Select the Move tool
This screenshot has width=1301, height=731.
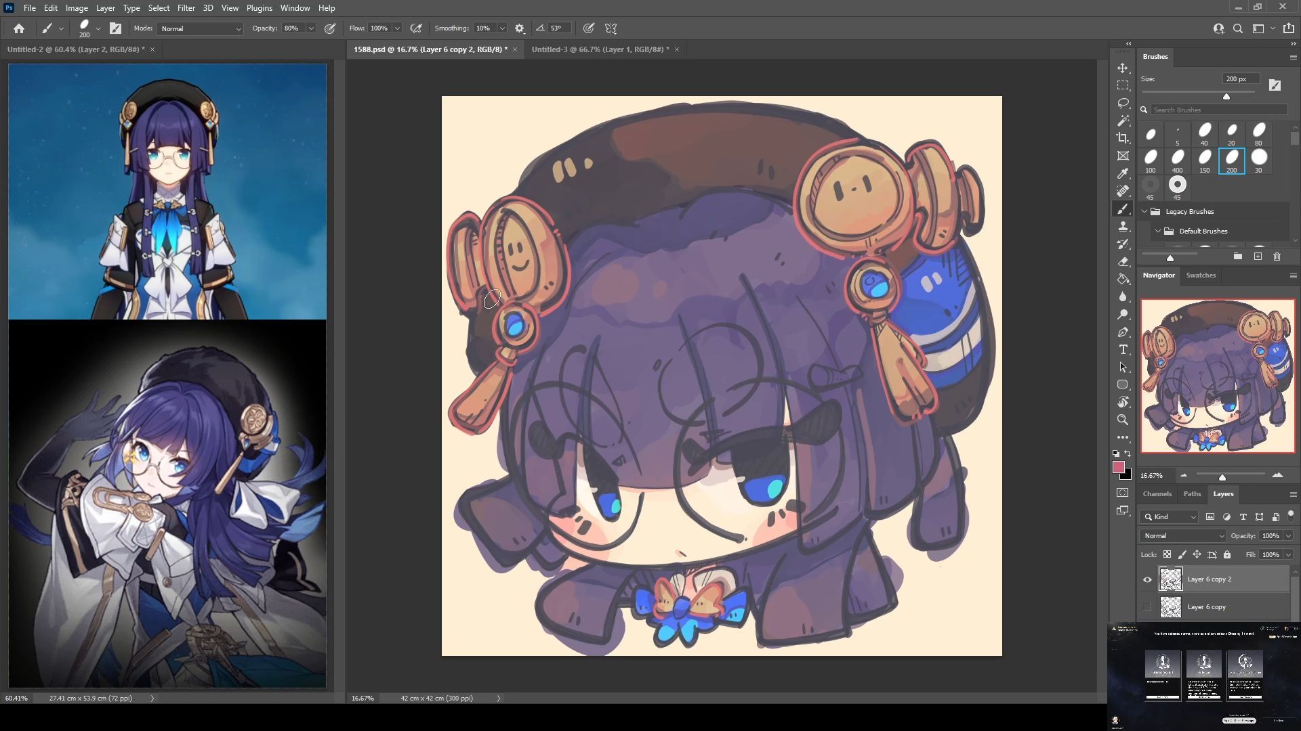pyautogui.click(x=1123, y=68)
